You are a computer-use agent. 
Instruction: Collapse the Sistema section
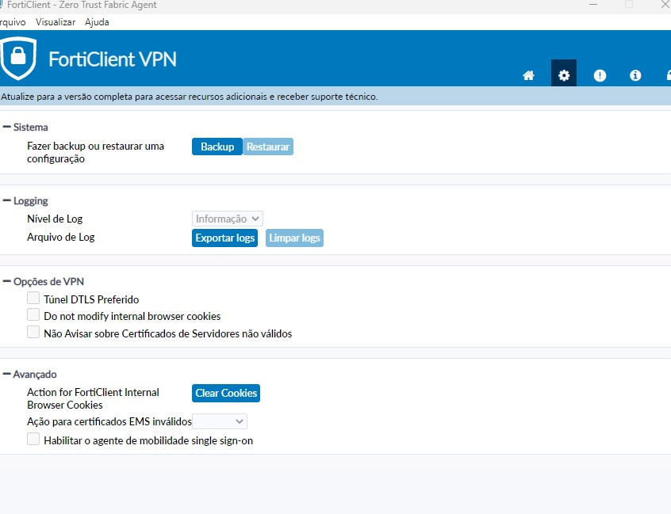pyautogui.click(x=6, y=127)
